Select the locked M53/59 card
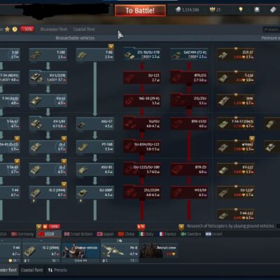Viewport: 280px width, 280px height. click(x=189, y=192)
